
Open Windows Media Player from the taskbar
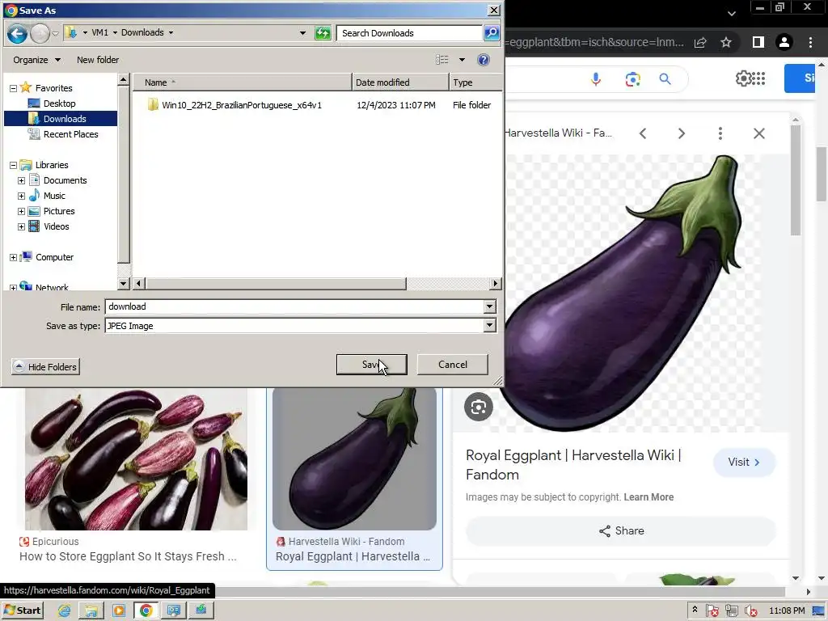pyautogui.click(x=119, y=610)
